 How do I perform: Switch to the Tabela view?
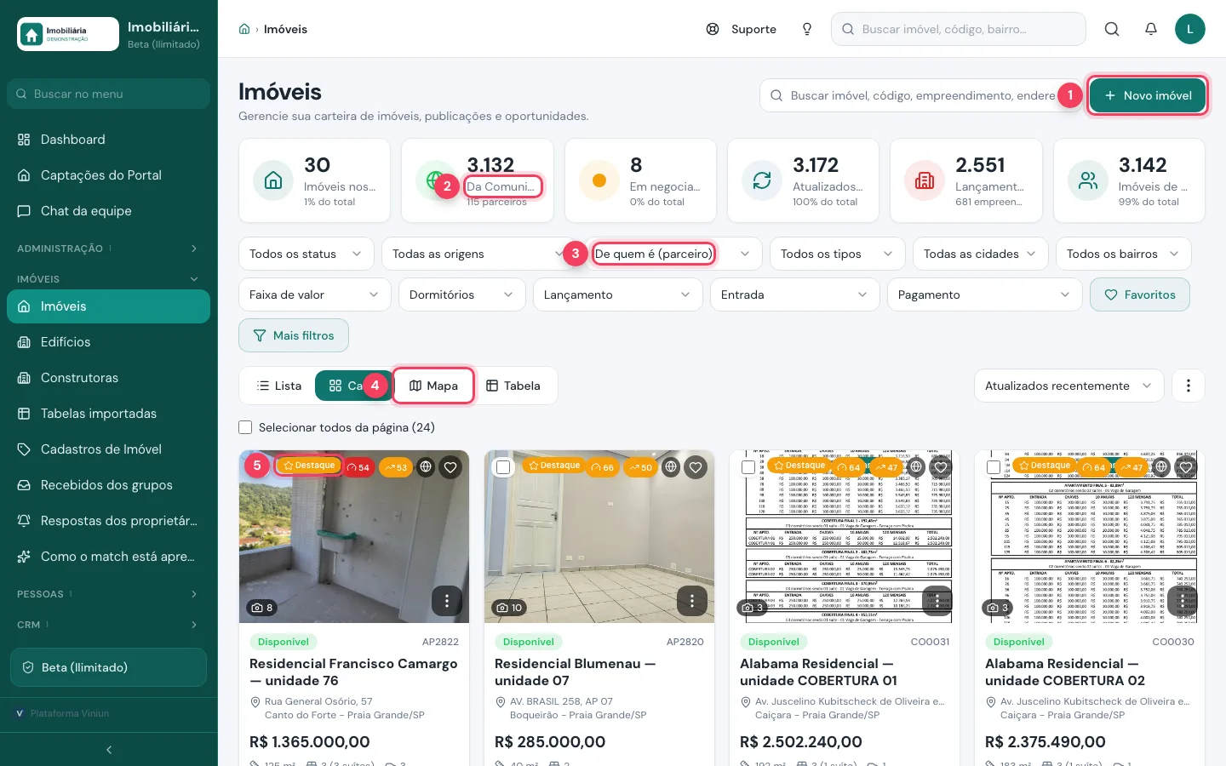pyautogui.click(x=513, y=386)
